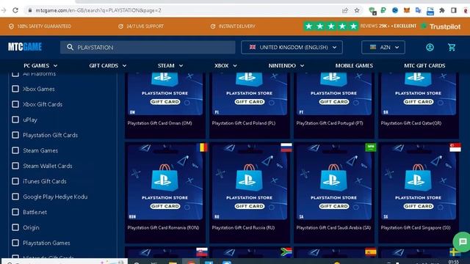Open the user account icon
This screenshot has height=264, width=470.
[430, 47]
